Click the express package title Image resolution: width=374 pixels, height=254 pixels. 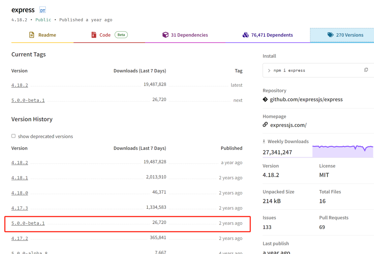pos(23,10)
